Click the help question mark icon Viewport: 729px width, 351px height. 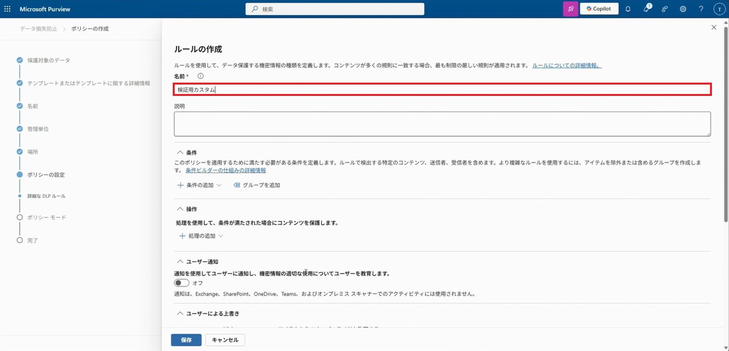pyautogui.click(x=701, y=9)
